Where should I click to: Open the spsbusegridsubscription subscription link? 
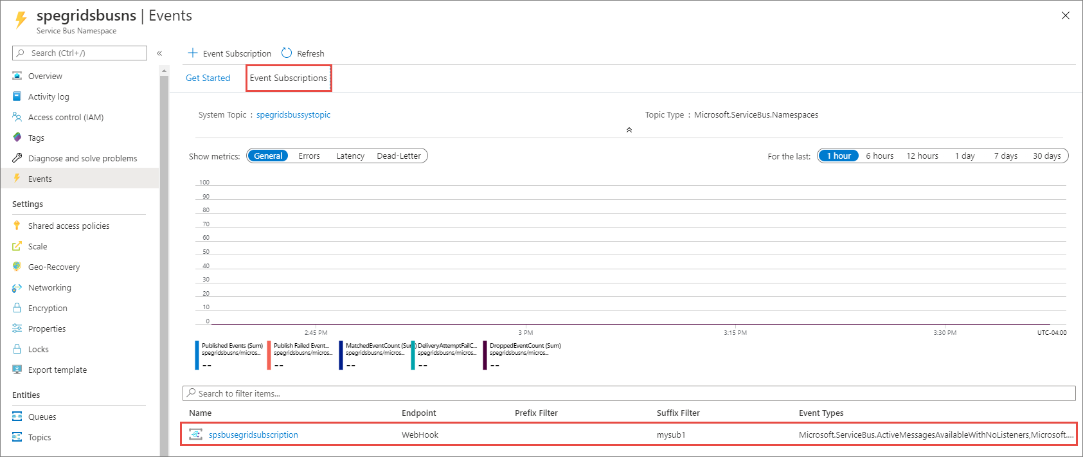click(x=253, y=435)
